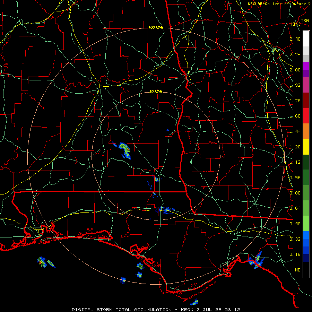Image resolution: width=312 pixels, height=312 pixels.
Task: Pick the bright red swatch on the color scale
Action: pyautogui.click(x=306, y=116)
